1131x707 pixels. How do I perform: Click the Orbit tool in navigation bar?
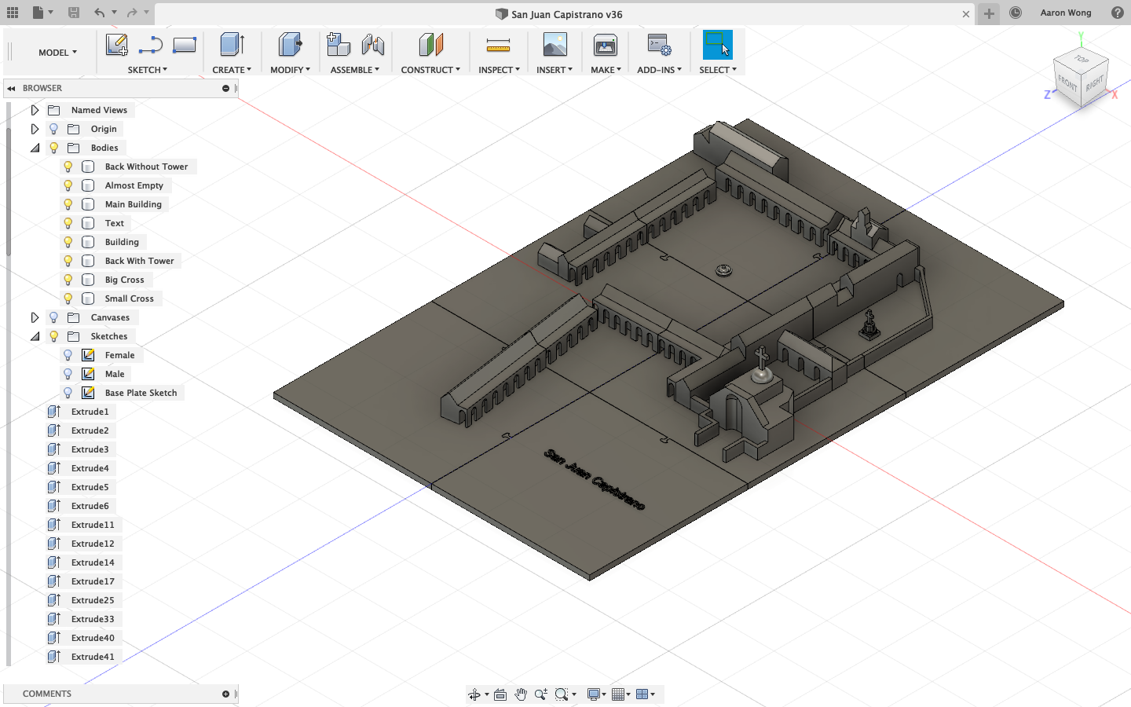click(474, 694)
